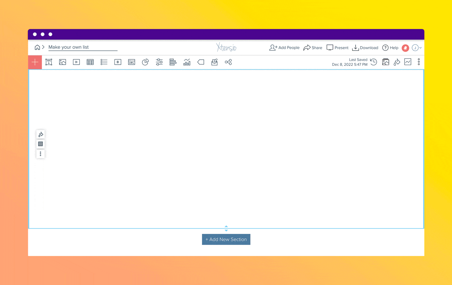Viewport: 452px width, 285px height.
Task: Click the Add New Section button
Action: coord(226,240)
